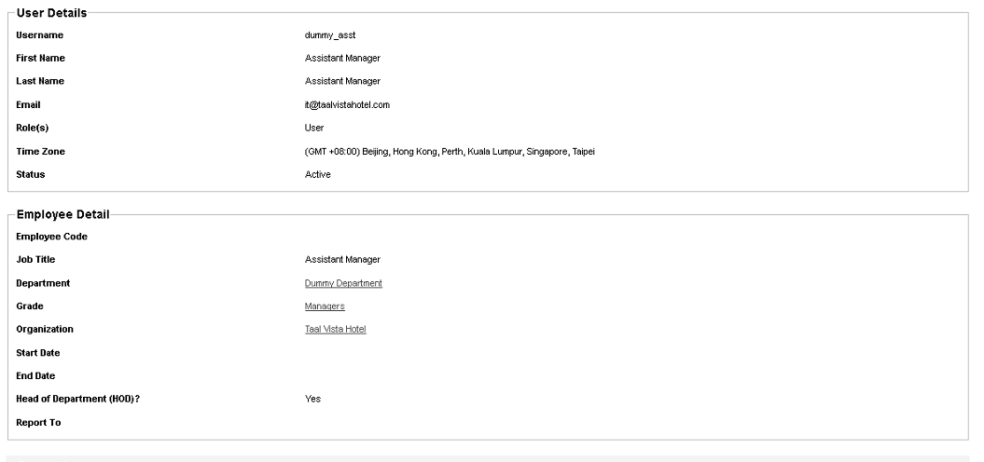
Task: Open the Managers grade link
Action: click(325, 306)
